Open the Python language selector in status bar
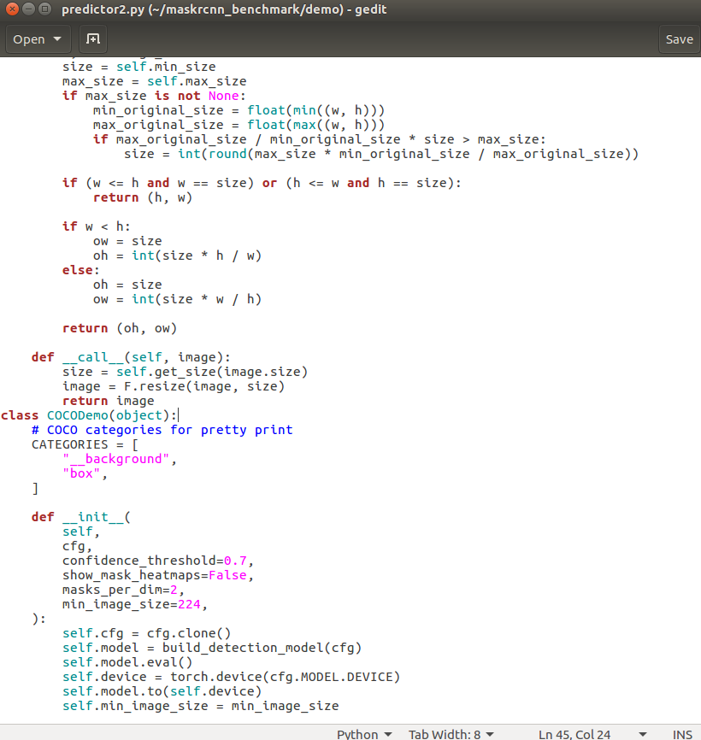Image resolution: width=701 pixels, height=740 pixels. [x=364, y=734]
